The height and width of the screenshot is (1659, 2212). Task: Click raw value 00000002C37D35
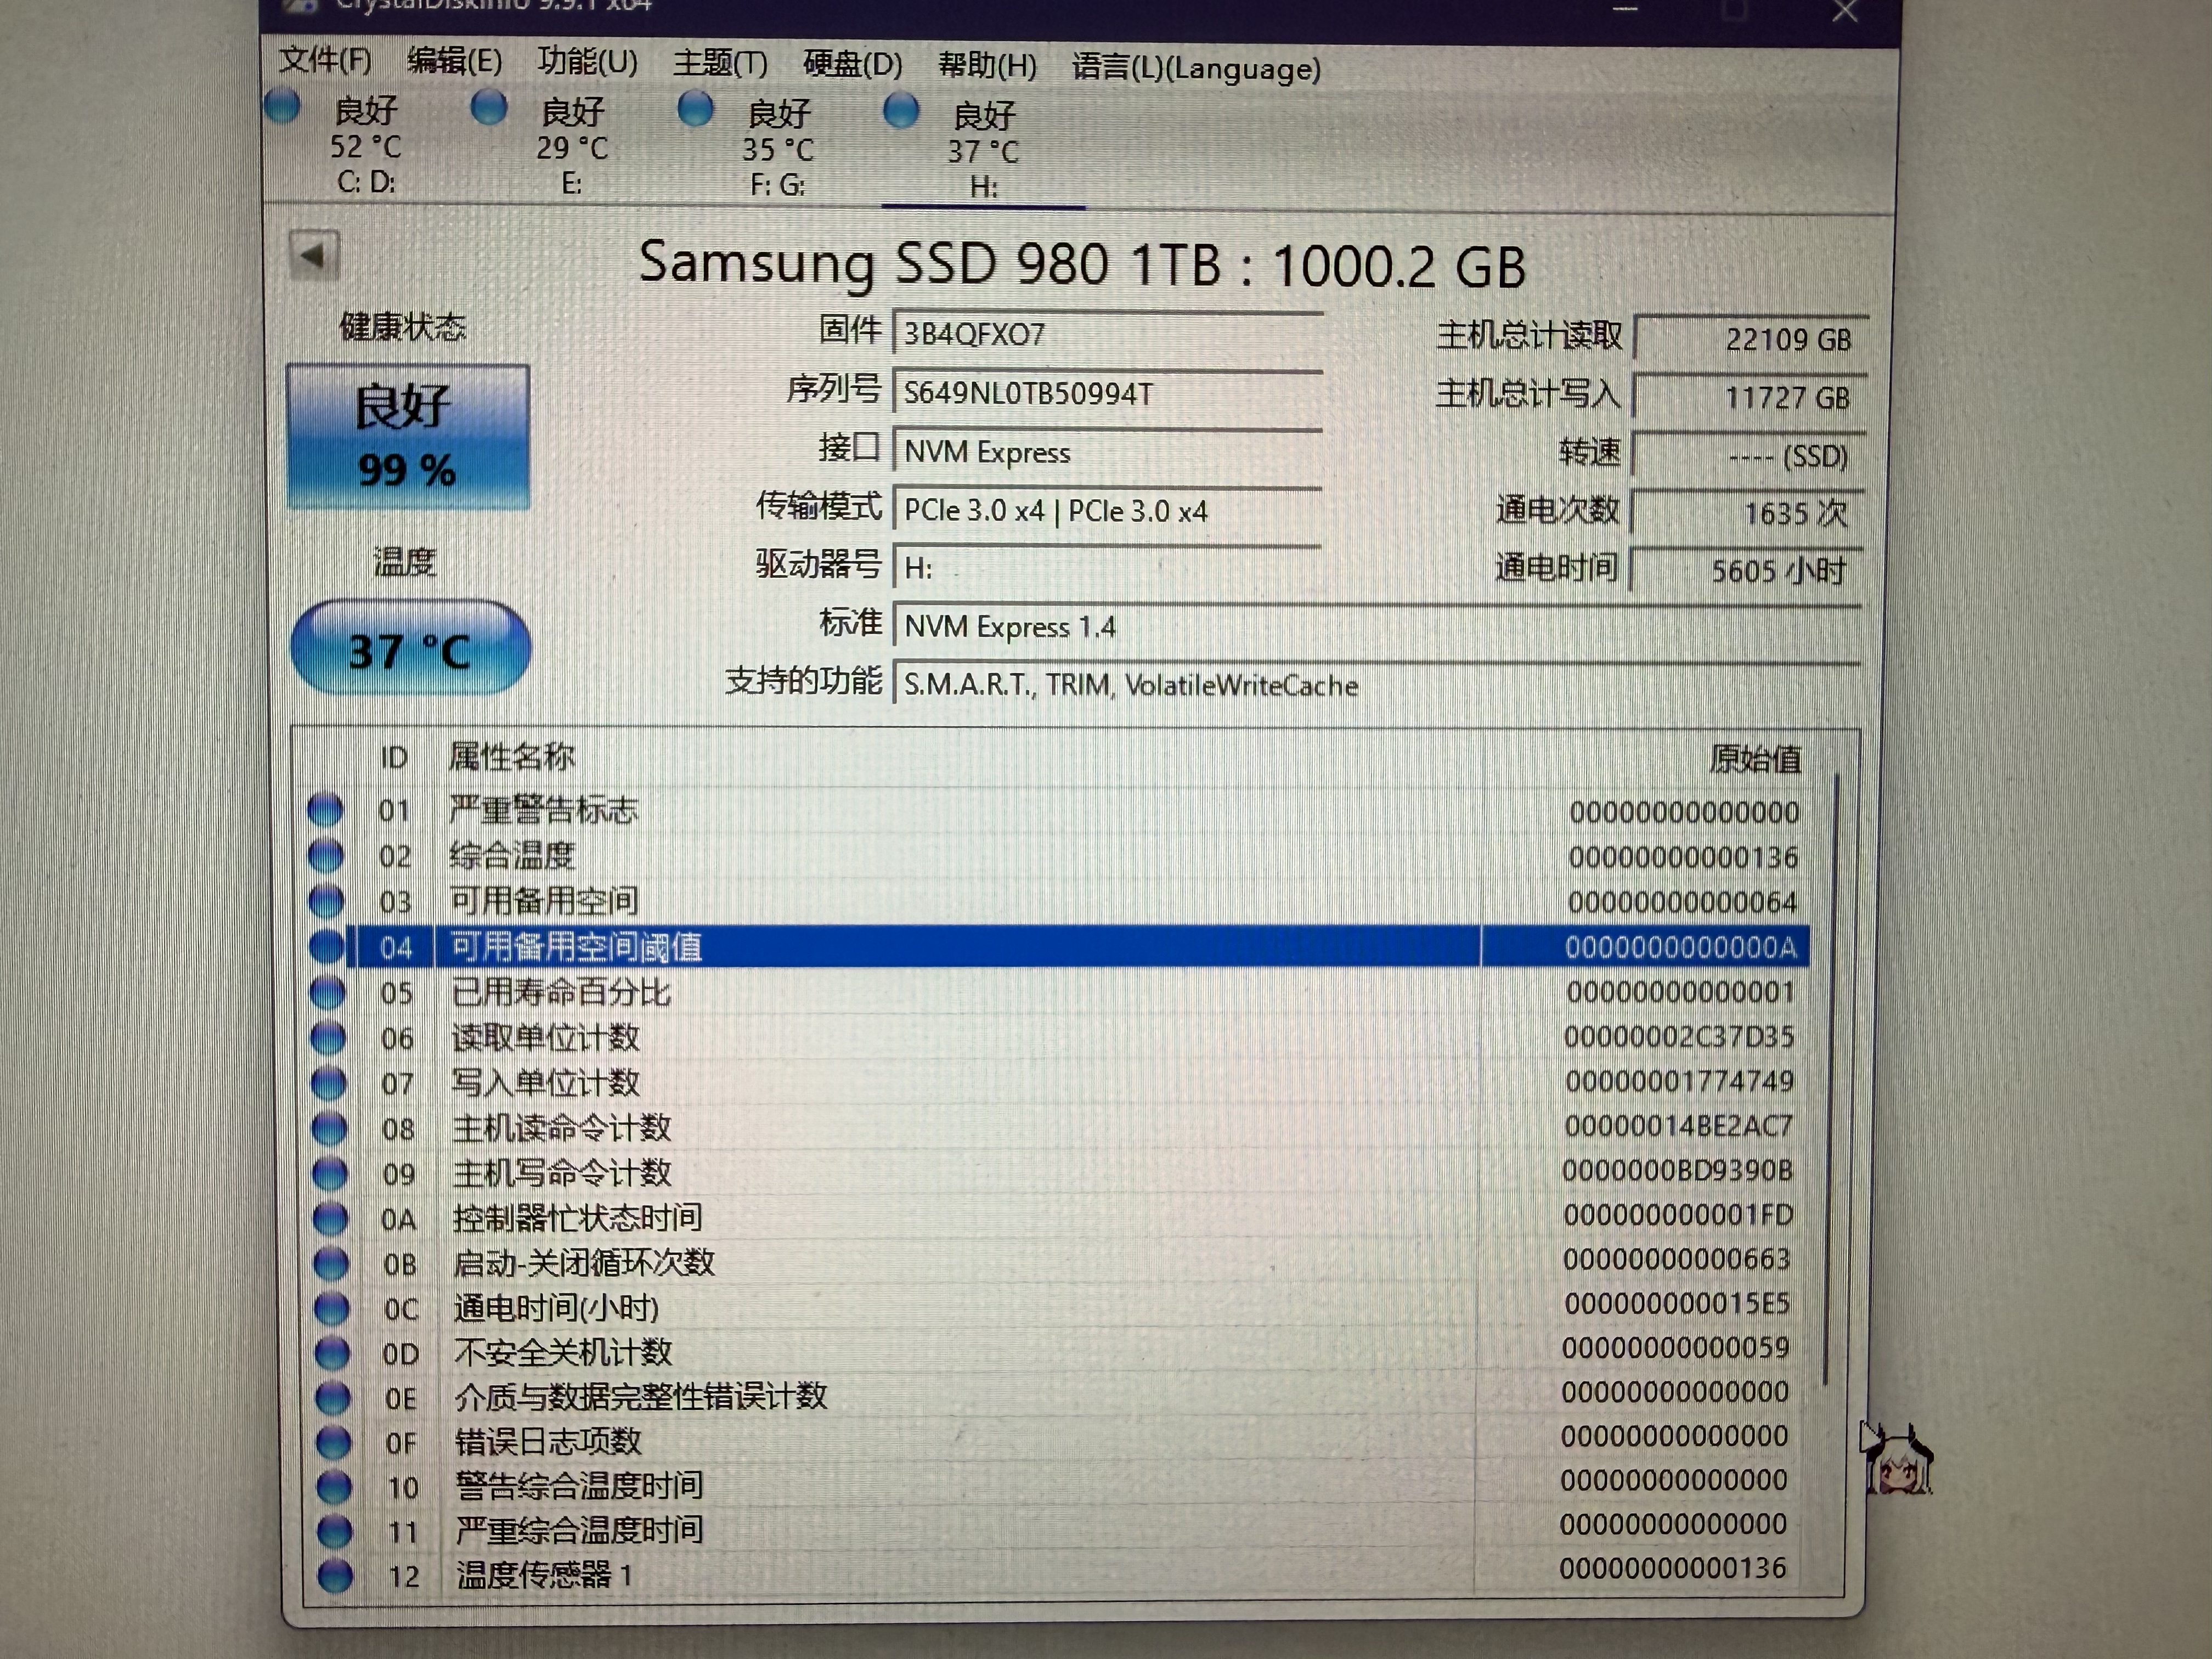1679,1036
